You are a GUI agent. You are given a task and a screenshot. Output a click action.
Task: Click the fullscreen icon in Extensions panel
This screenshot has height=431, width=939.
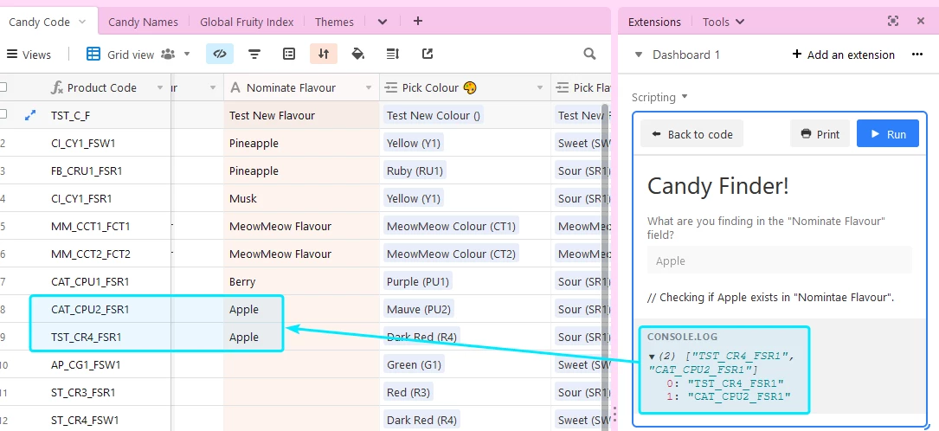893,21
